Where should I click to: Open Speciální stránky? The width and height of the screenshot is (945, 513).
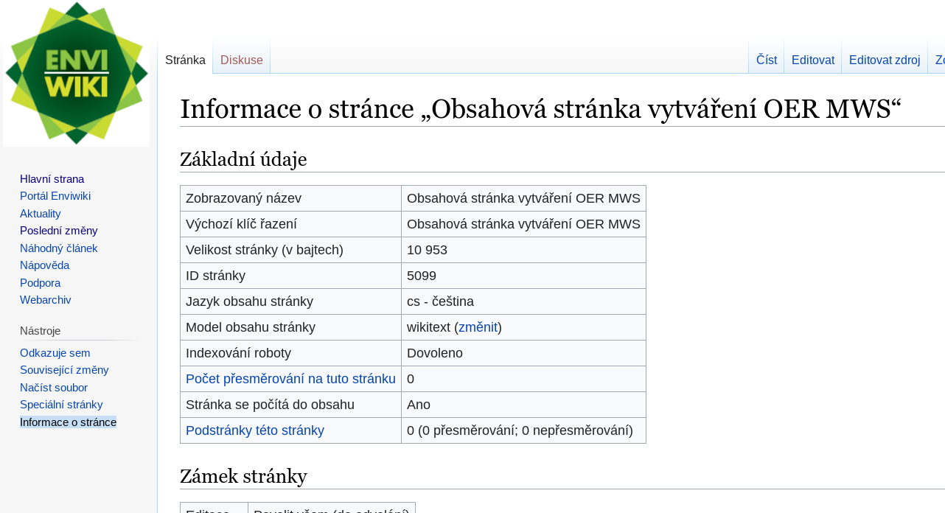click(61, 405)
